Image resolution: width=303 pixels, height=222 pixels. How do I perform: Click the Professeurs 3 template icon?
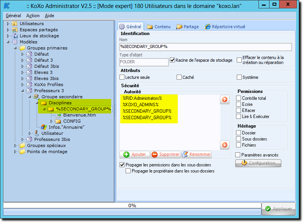29,91
